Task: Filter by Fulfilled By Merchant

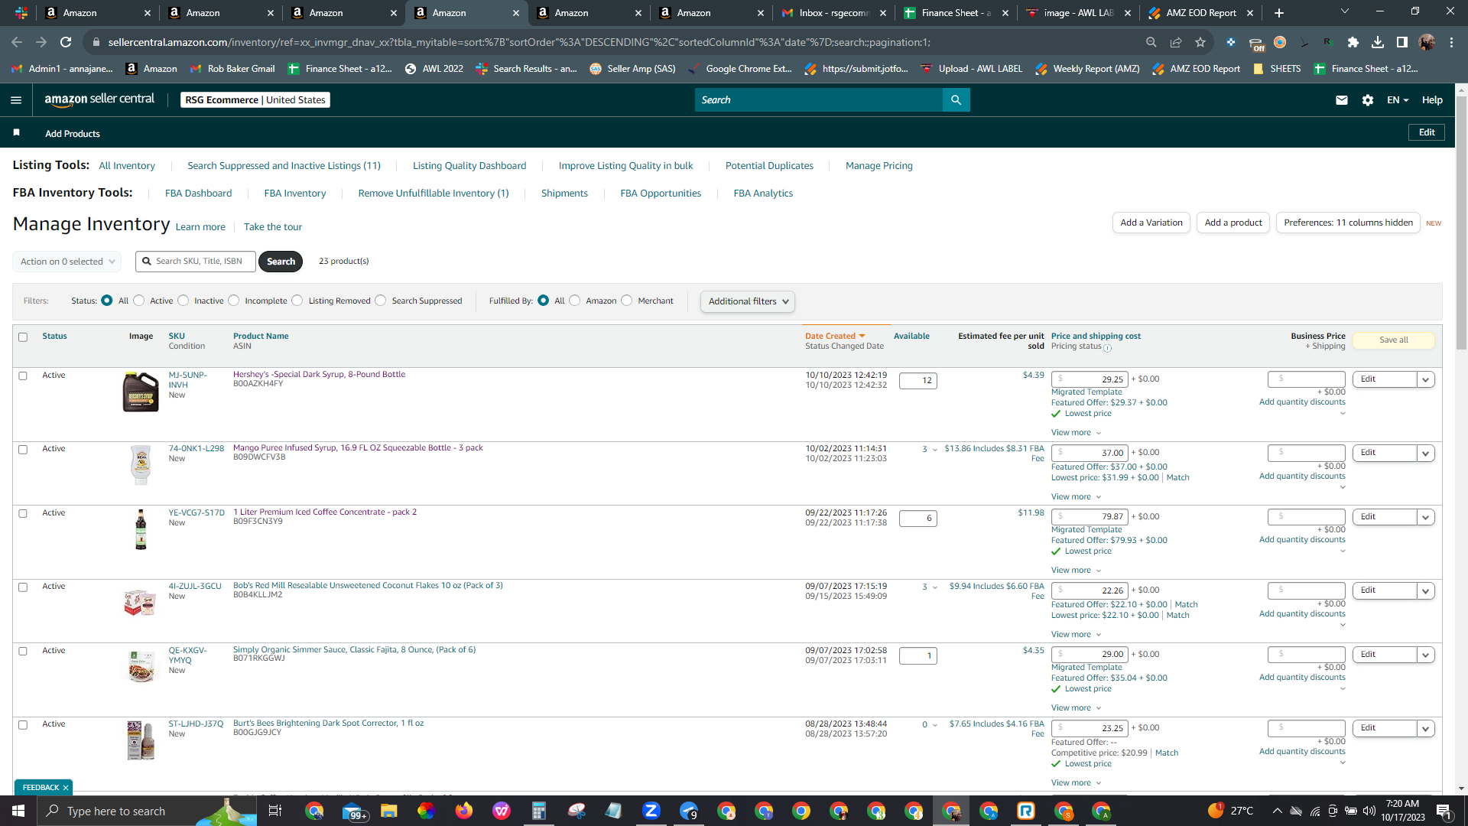Action: pyautogui.click(x=627, y=301)
